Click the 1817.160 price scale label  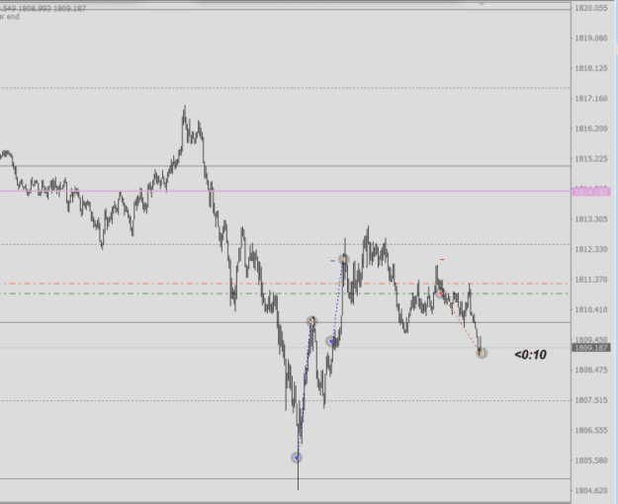pos(590,98)
